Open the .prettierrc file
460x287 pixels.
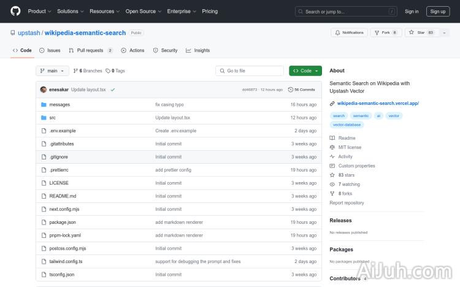pos(59,170)
